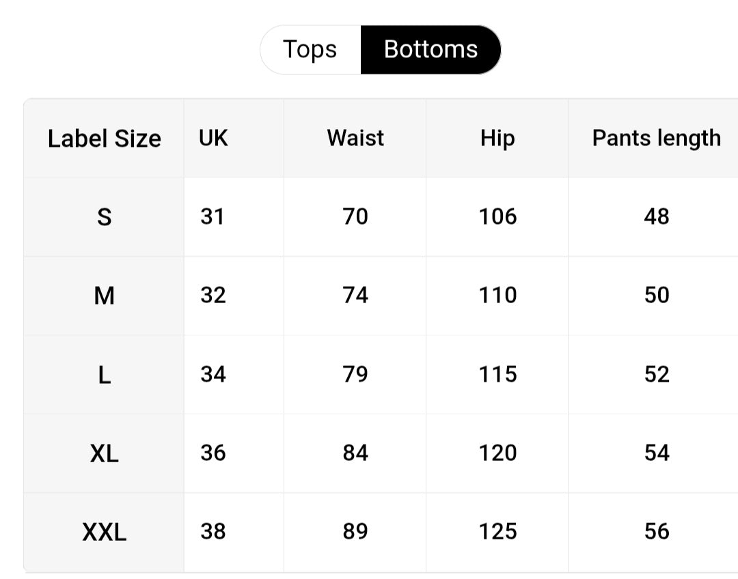Click the Label Size column header
Viewport: 738px width, 579px height.
[104, 139]
